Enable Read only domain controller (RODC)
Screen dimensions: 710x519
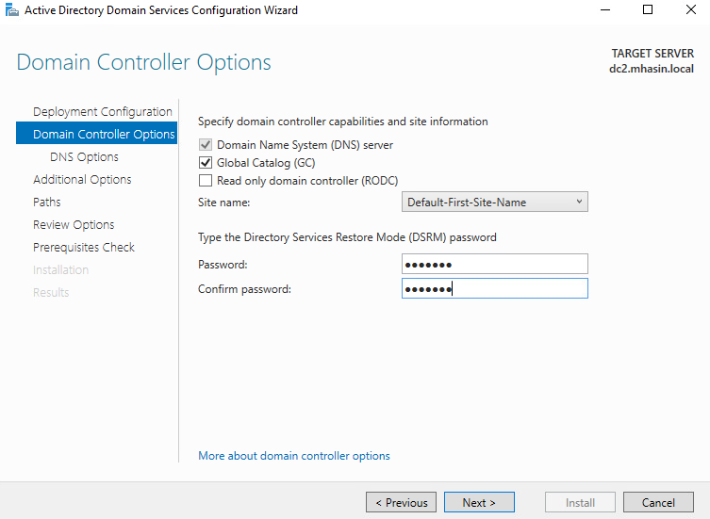[x=206, y=181]
